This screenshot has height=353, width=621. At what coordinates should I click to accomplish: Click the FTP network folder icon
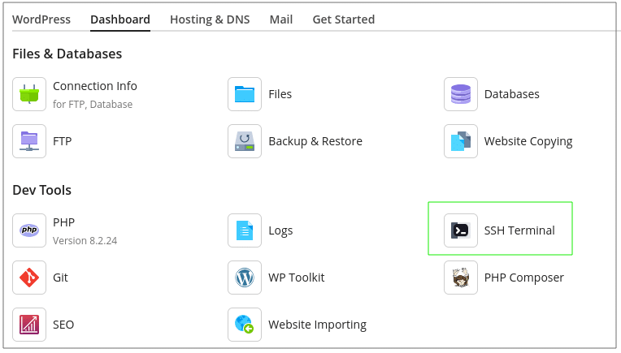(x=29, y=141)
